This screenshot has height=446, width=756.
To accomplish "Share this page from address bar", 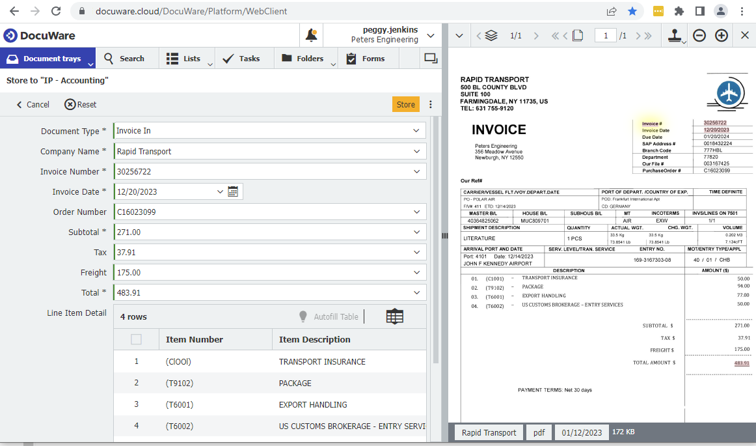I will (x=612, y=10).
